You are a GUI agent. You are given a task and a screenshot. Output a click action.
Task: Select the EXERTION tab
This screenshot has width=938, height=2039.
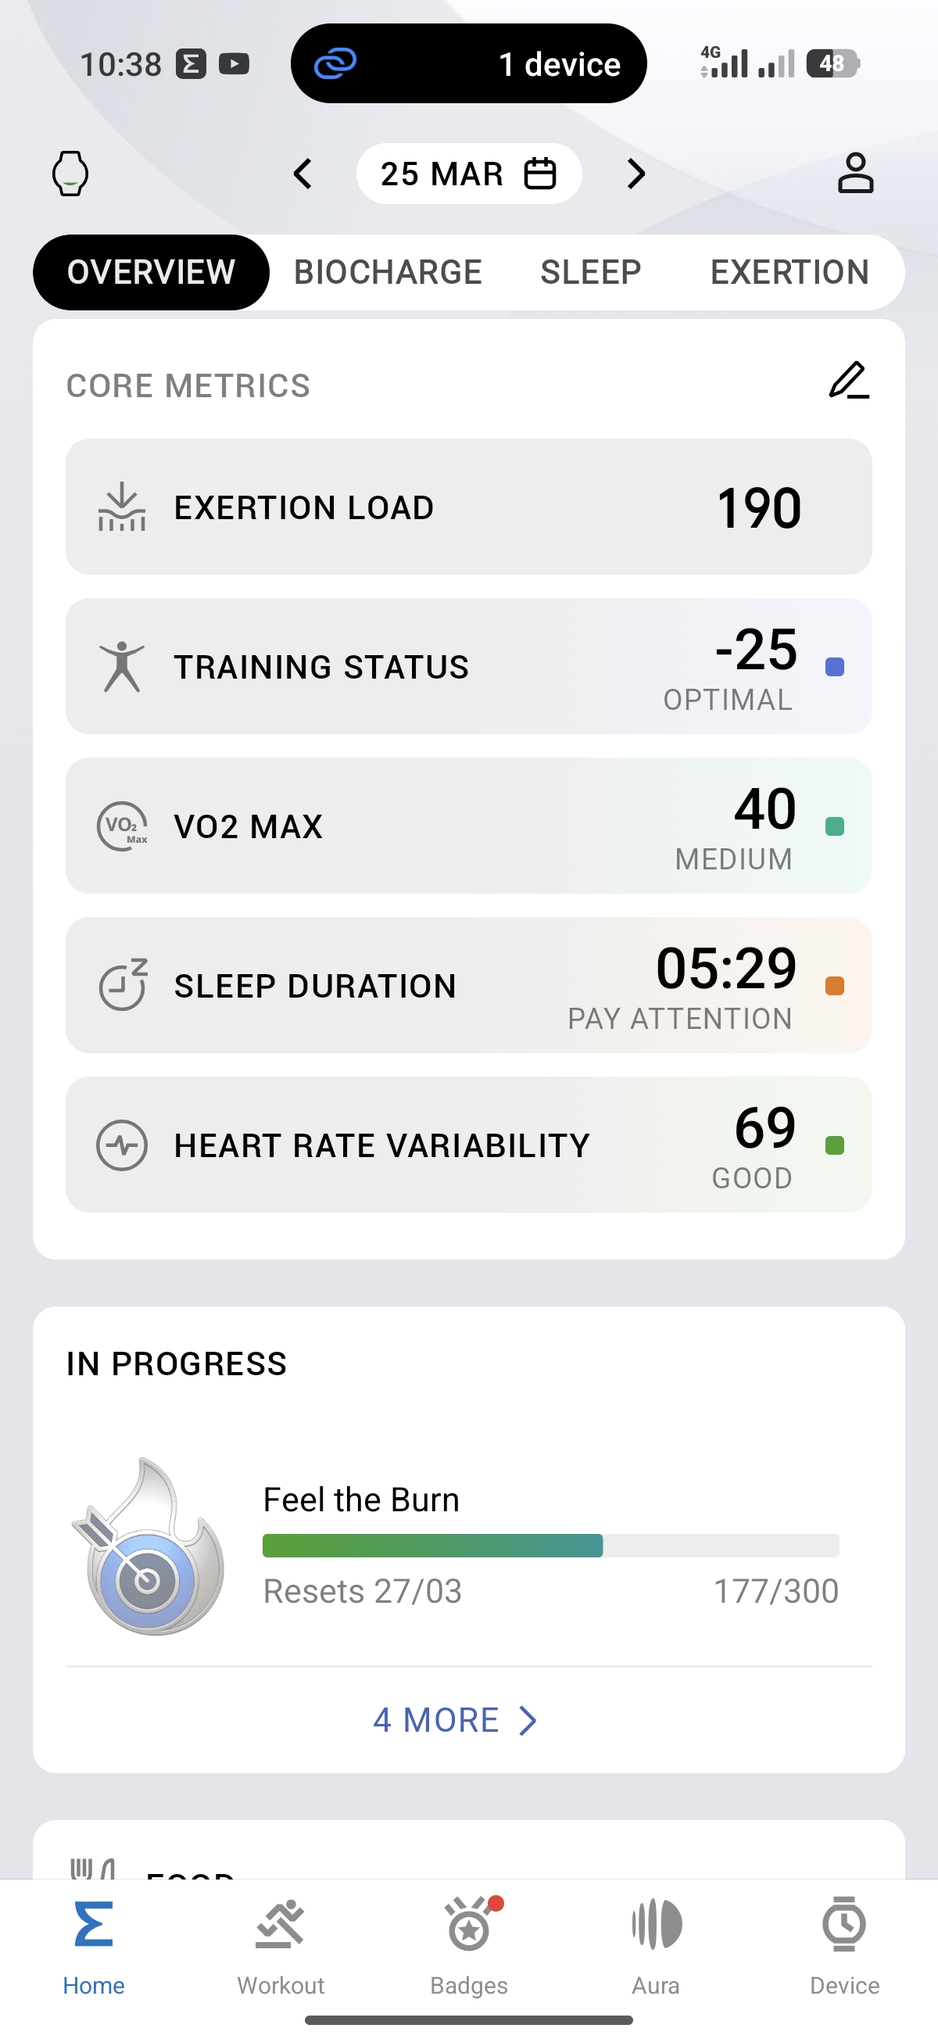[789, 272]
